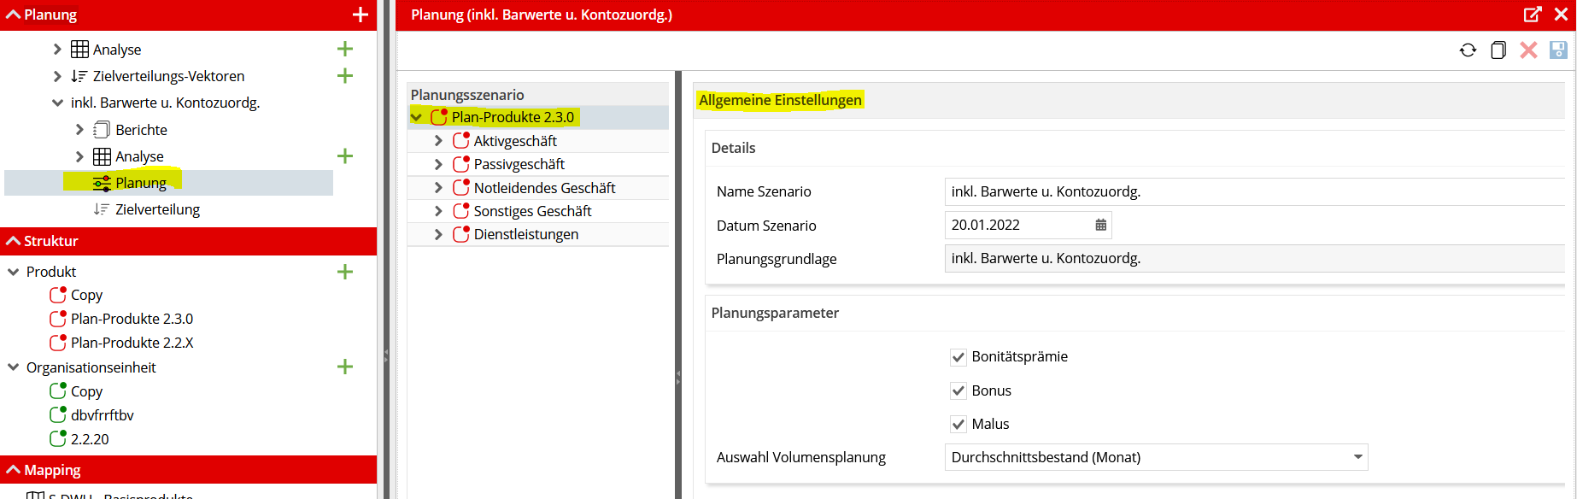The image size is (1577, 499).
Task: Expand the Aktivgeschäft tree node
Action: point(438,141)
